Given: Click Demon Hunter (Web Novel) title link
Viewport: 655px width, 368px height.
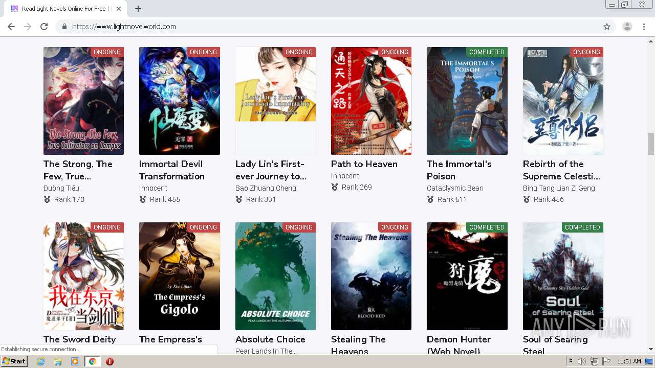Looking at the screenshot, I should pyautogui.click(x=459, y=345).
